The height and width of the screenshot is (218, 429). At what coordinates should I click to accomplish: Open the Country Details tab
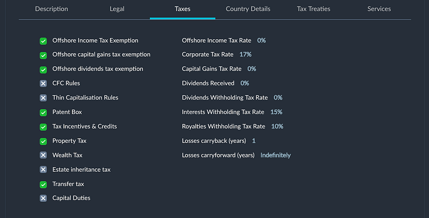(x=248, y=9)
